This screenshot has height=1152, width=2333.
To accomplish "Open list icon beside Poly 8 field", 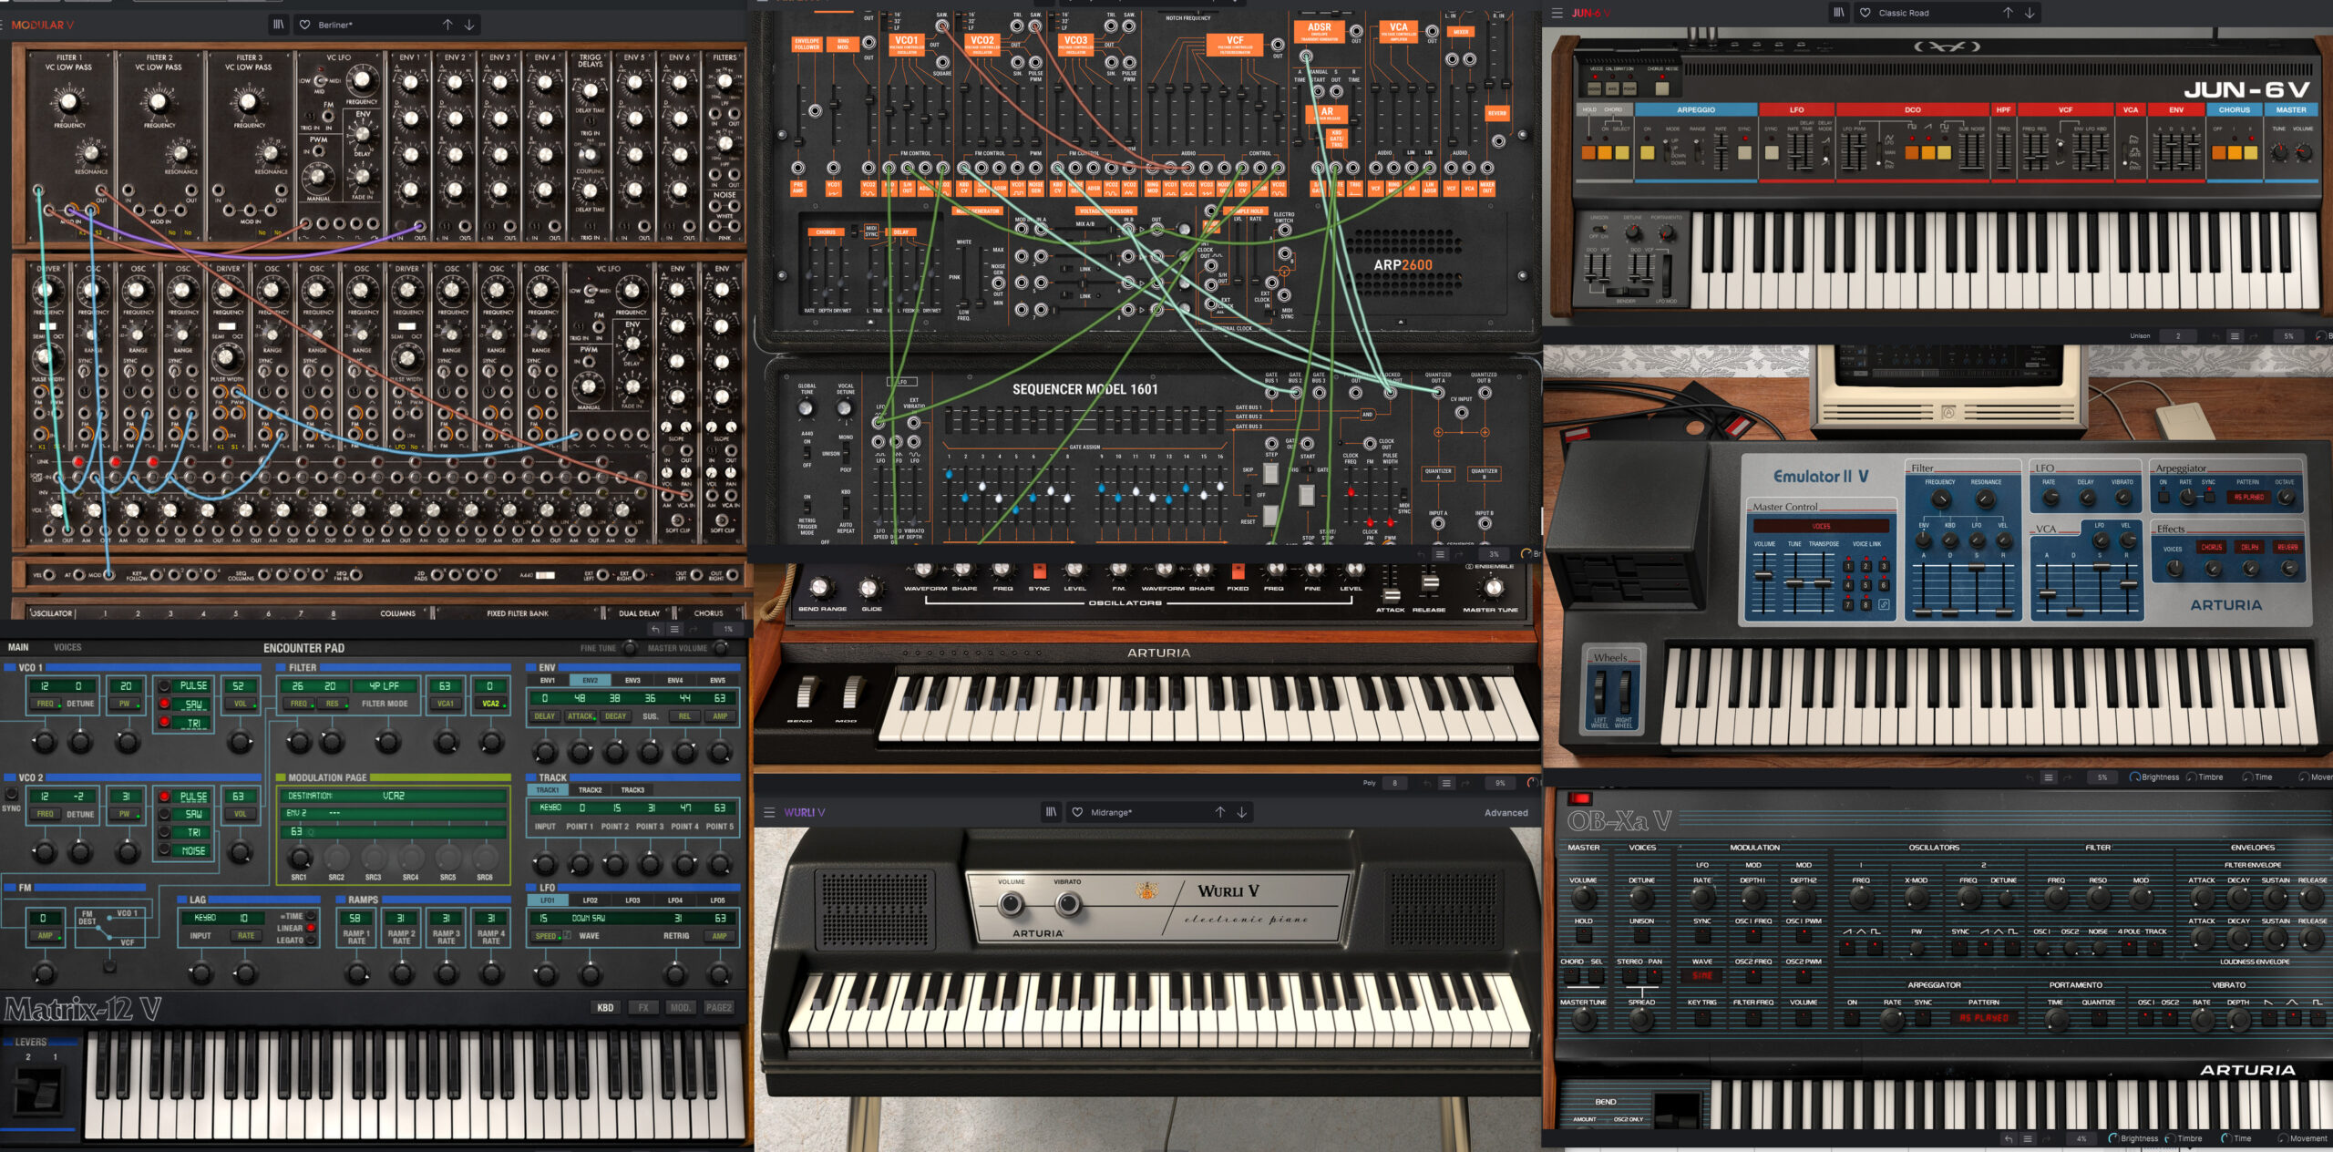I will coord(1446,783).
